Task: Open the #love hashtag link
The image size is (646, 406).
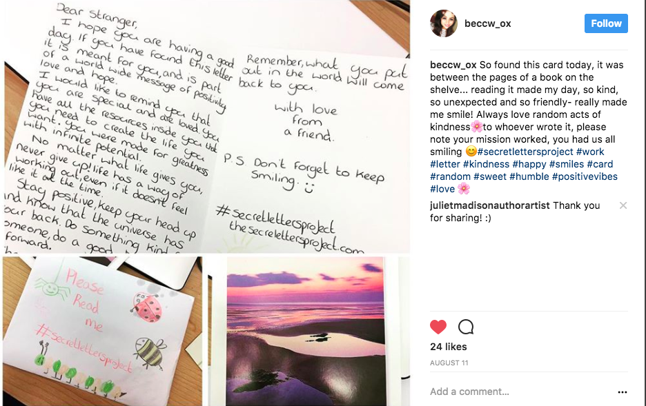Action: [442, 189]
